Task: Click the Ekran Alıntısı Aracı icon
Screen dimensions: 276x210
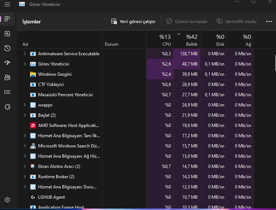Action: (x=33, y=166)
